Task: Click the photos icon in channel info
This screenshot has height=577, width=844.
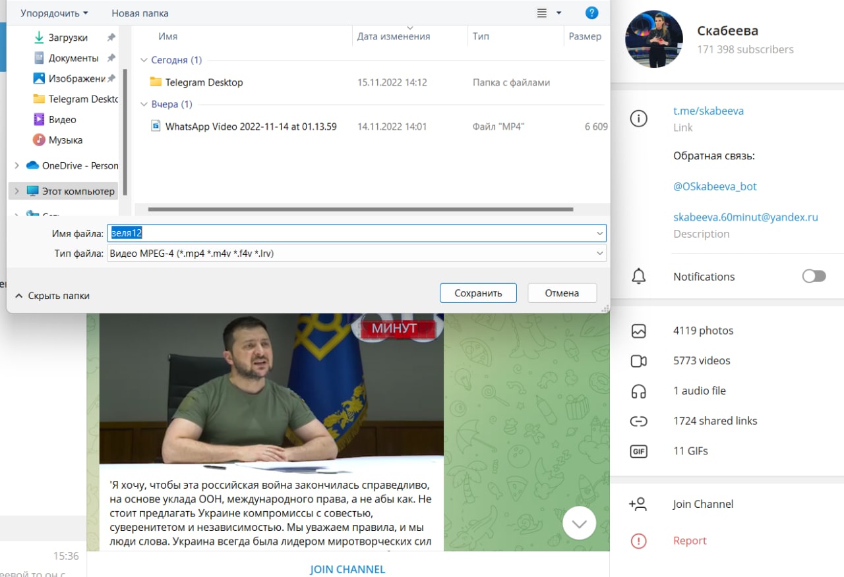Action: coord(638,331)
